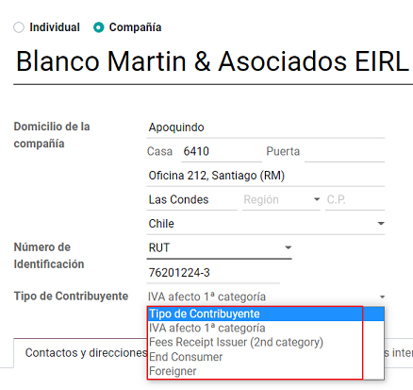This screenshot has width=413, height=390.
Task: Click the Apoquindo street address field
Action: tap(266, 127)
